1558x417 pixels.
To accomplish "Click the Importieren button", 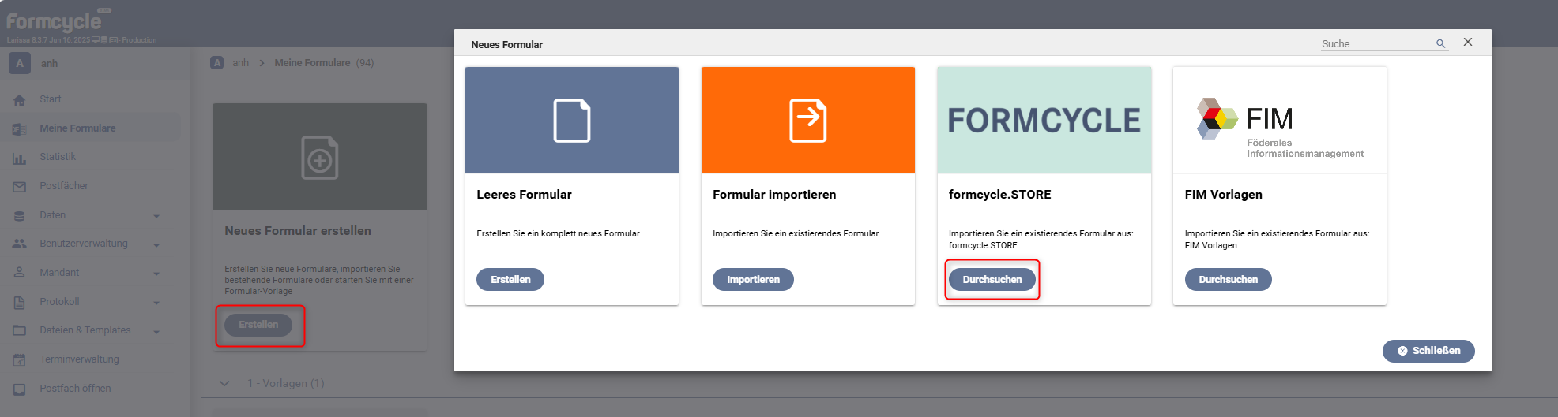I will [x=753, y=280].
